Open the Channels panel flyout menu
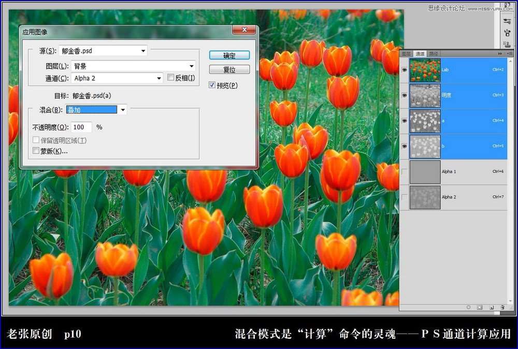 (x=509, y=53)
